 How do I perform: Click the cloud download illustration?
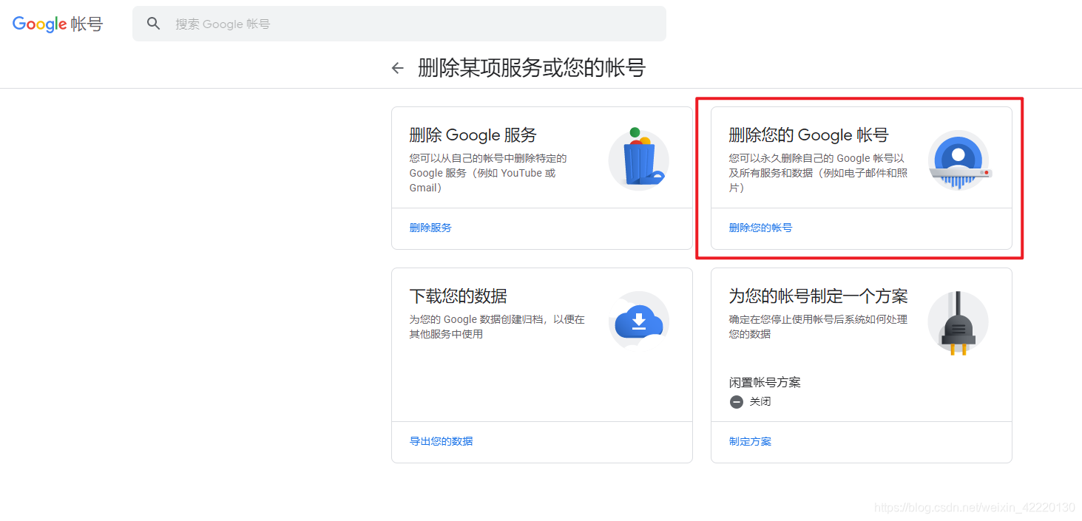pos(639,321)
